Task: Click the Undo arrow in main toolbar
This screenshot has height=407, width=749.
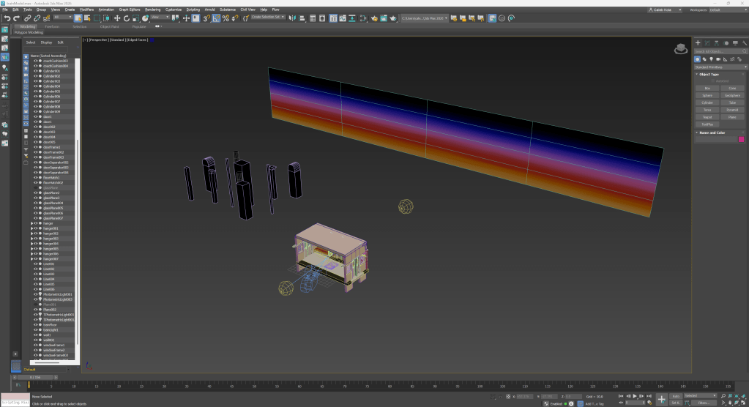Action: coord(7,18)
